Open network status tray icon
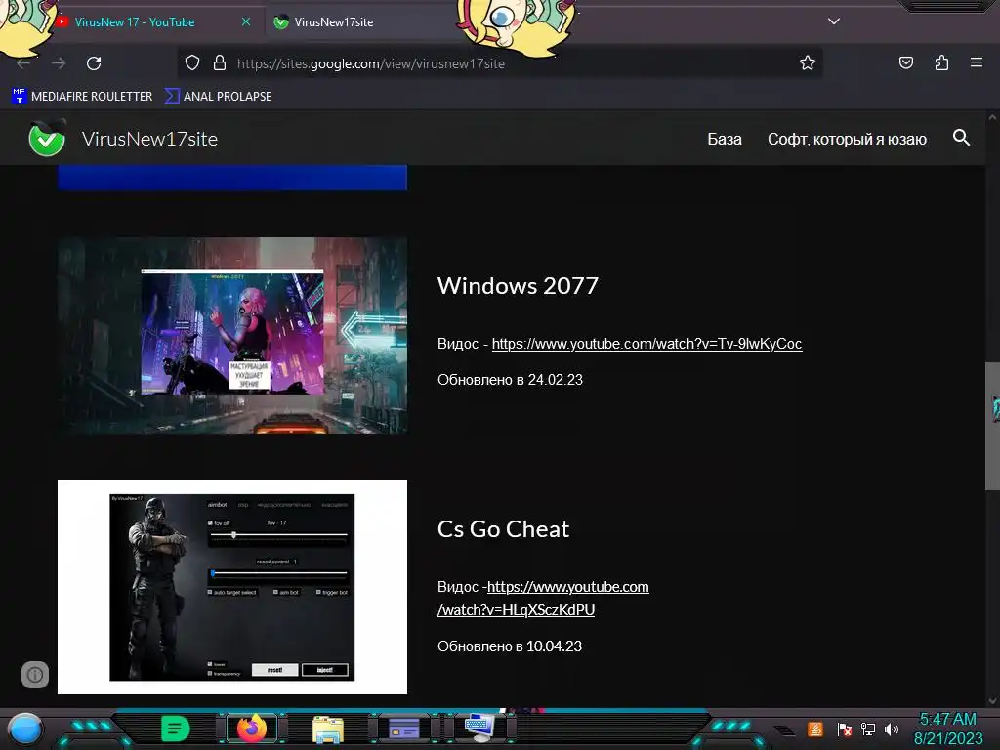This screenshot has height=750, width=1000. pyautogui.click(x=868, y=729)
